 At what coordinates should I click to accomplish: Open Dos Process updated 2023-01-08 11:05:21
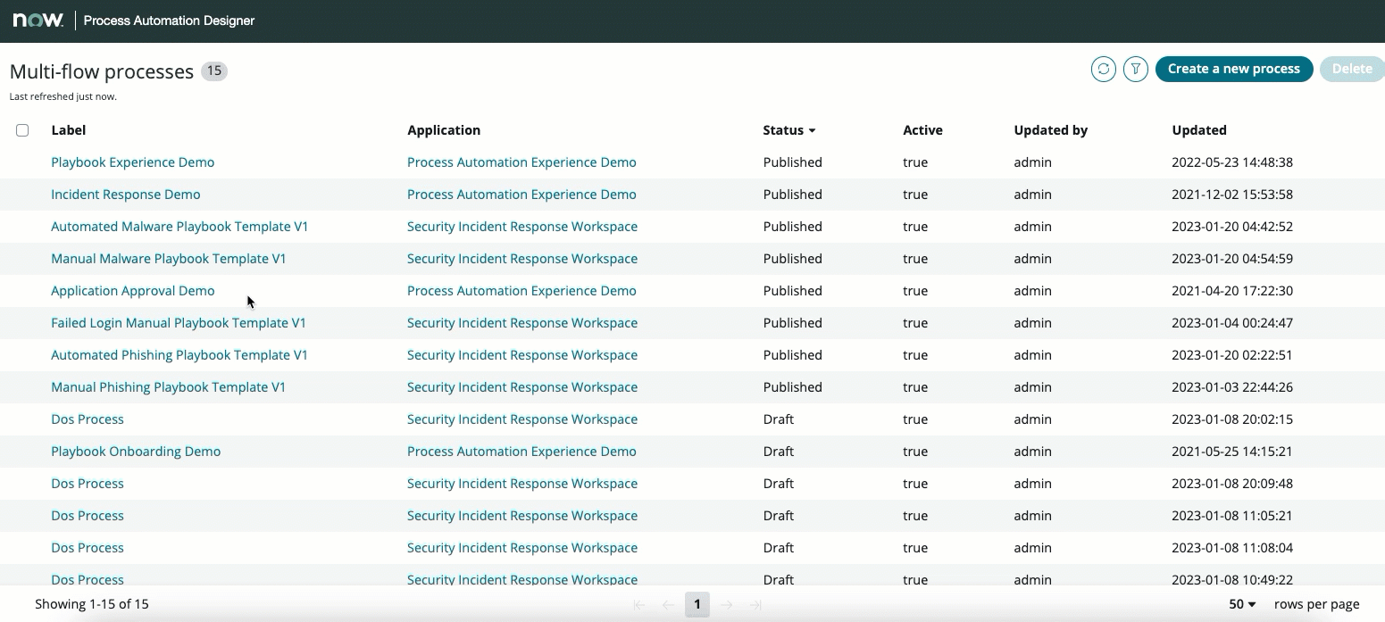tap(88, 516)
